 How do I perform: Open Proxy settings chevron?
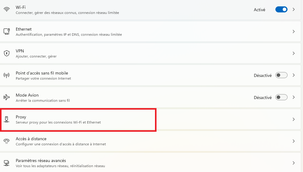coord(294,119)
